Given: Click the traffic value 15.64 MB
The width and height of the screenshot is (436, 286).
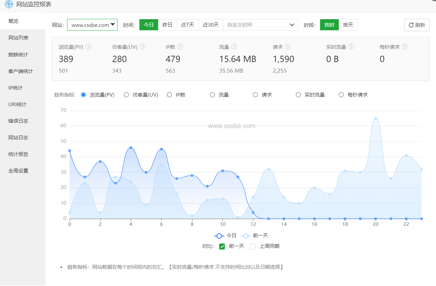Looking at the screenshot, I should pyautogui.click(x=238, y=59).
